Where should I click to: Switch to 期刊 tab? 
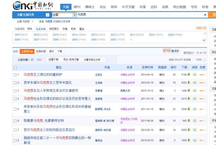(77, 7)
